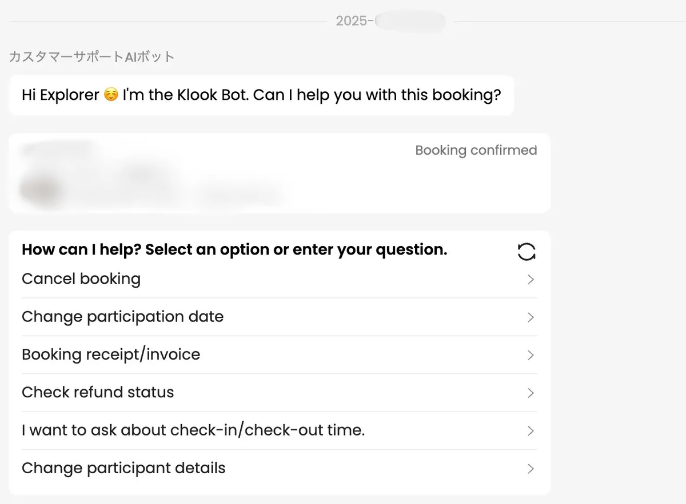Click the date separator at top
This screenshot has width=686, height=504.
[390, 22]
